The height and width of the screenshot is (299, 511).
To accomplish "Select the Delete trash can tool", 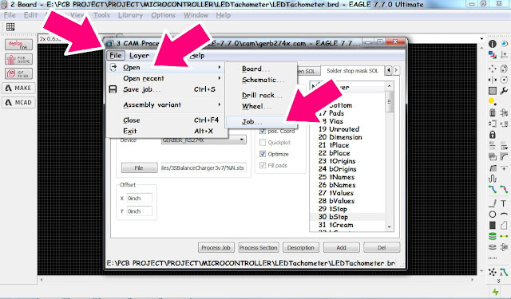I will [x=493, y=112].
